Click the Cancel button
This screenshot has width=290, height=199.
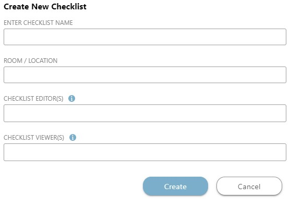[x=249, y=187]
